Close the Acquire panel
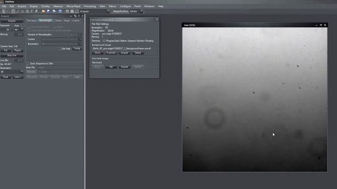This screenshot has width=337, height=189. (82, 16)
